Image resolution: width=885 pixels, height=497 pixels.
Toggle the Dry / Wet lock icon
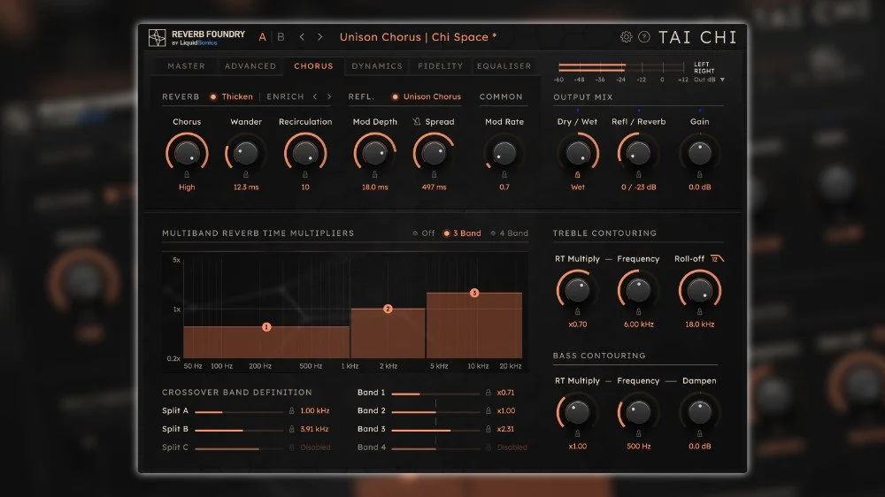pos(577,174)
